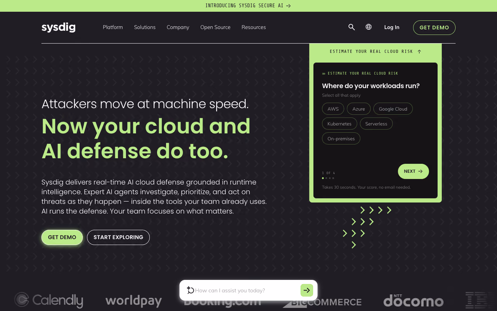497x311 pixels.
Task: Select the AWS workload option
Action: coord(333,109)
